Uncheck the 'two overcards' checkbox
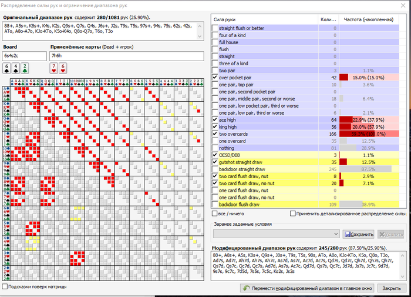 (x=215, y=134)
